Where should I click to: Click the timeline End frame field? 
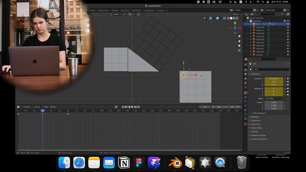pyautogui.click(x=235, y=107)
